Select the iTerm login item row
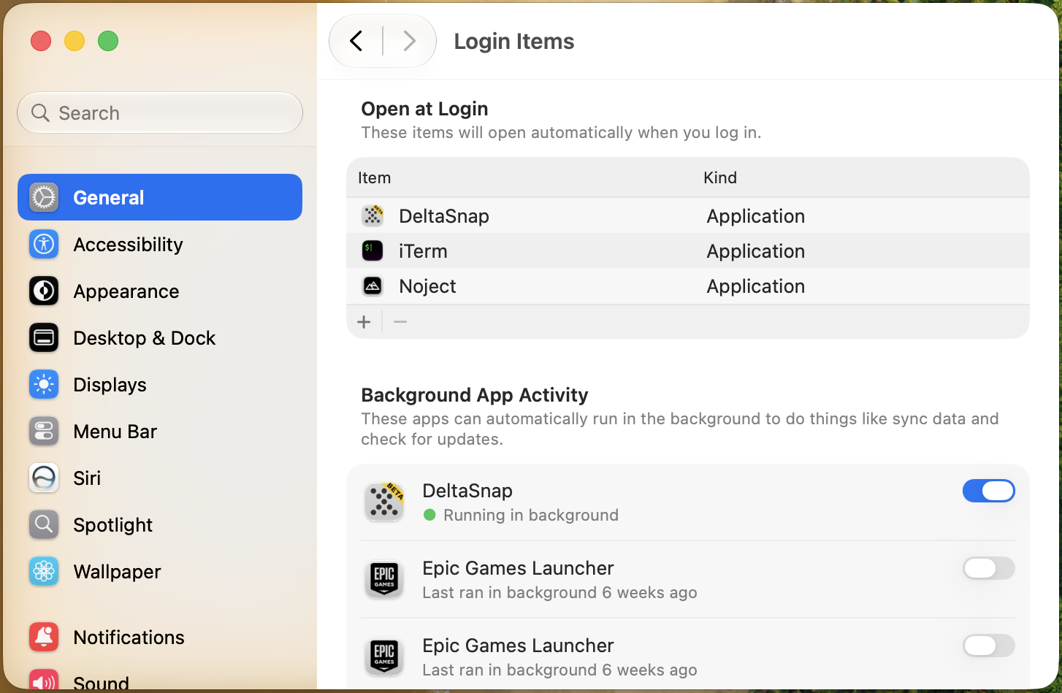Image resolution: width=1062 pixels, height=693 pixels. 688,250
